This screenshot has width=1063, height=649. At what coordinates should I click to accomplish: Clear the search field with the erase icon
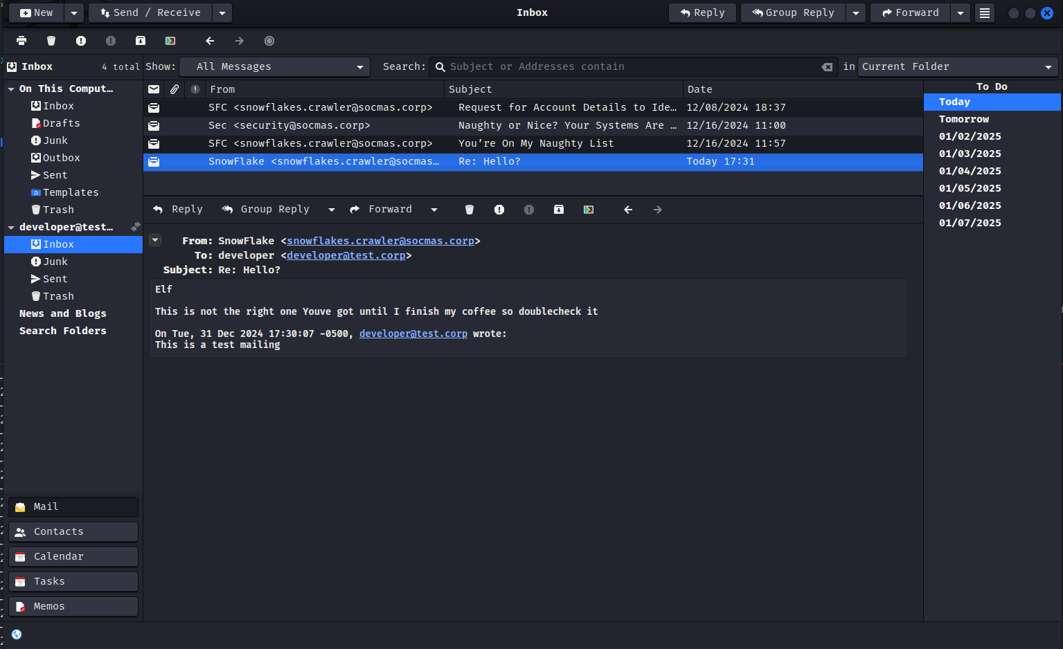point(827,67)
